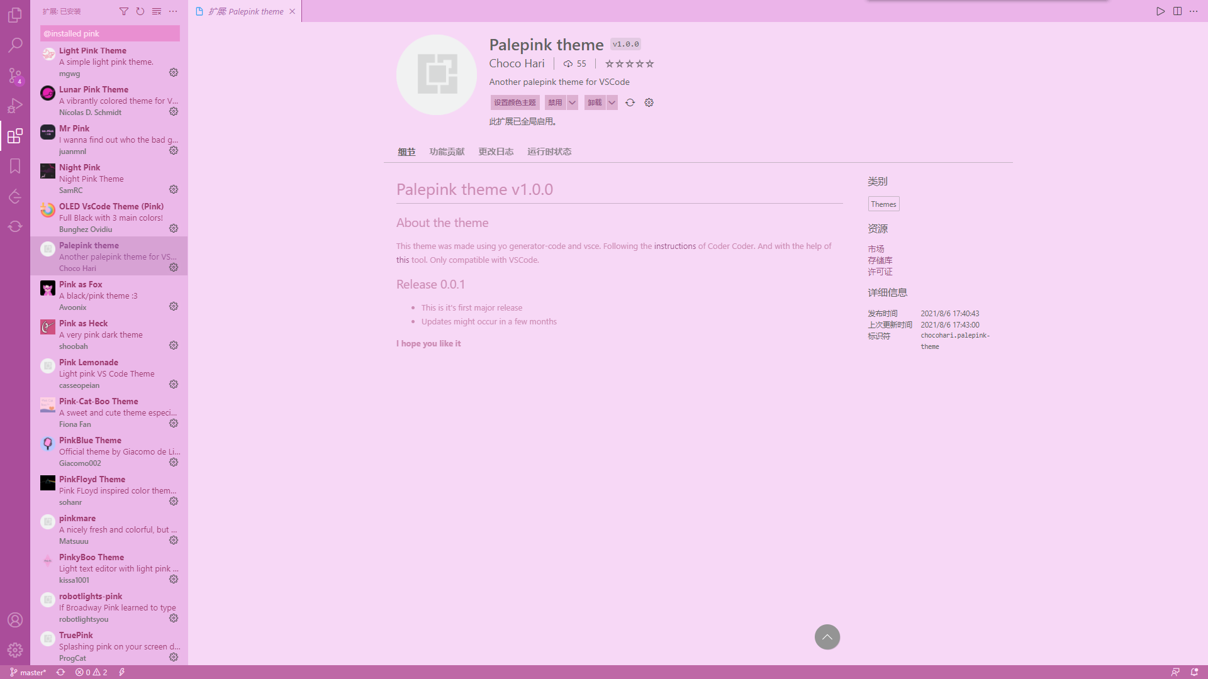Open the Search view in activity bar
Viewport: 1208px width, 679px height.
click(x=15, y=45)
